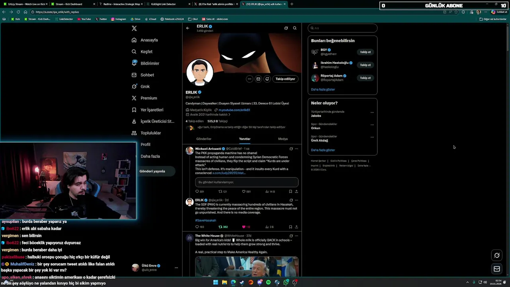Send a message to ERLIK
The image size is (510, 287).
[x=258, y=79]
